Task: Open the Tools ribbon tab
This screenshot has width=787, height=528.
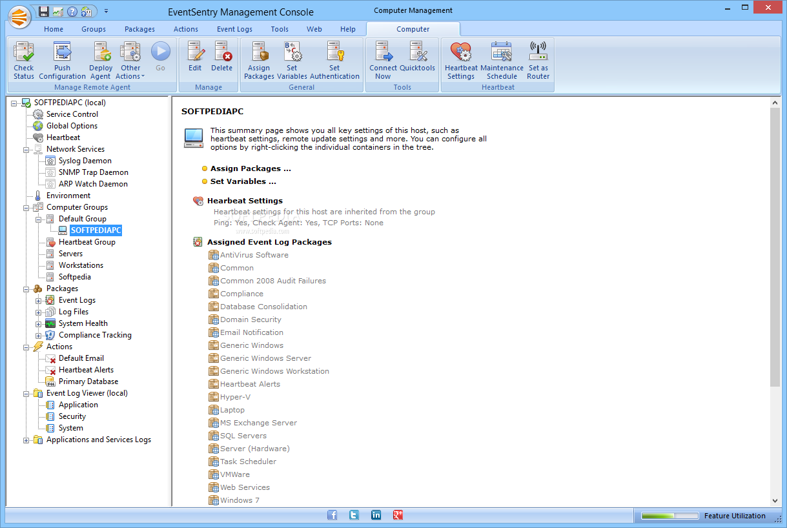Action: click(x=280, y=29)
